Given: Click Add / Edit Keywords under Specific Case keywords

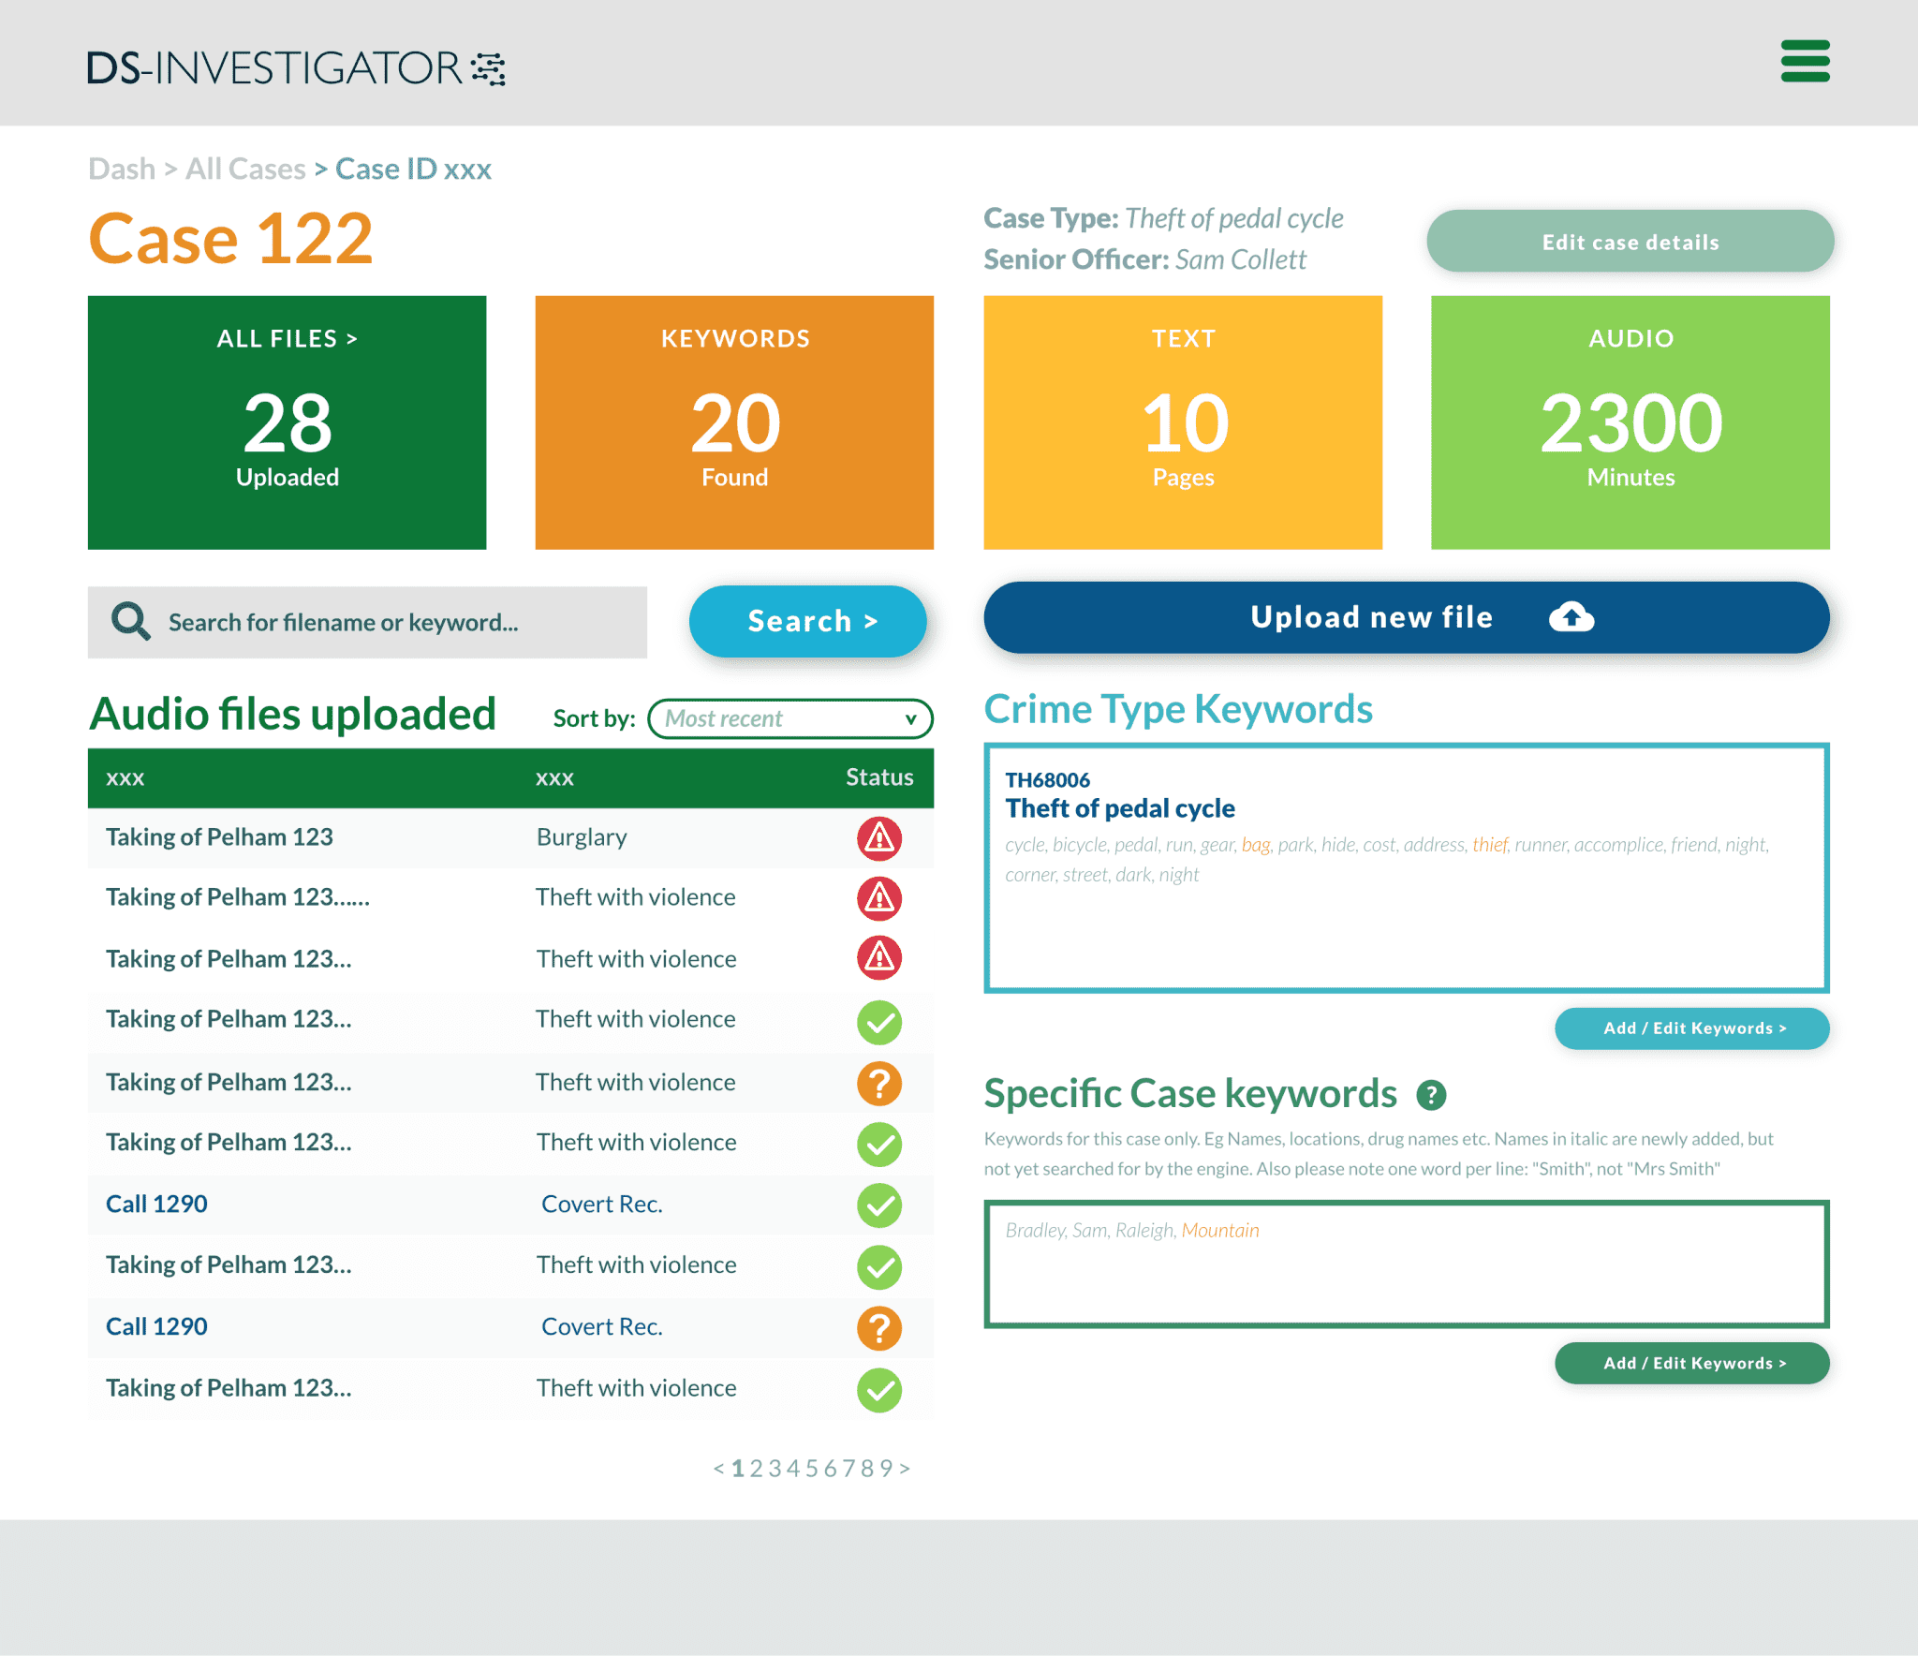Looking at the screenshot, I should tap(1692, 1363).
